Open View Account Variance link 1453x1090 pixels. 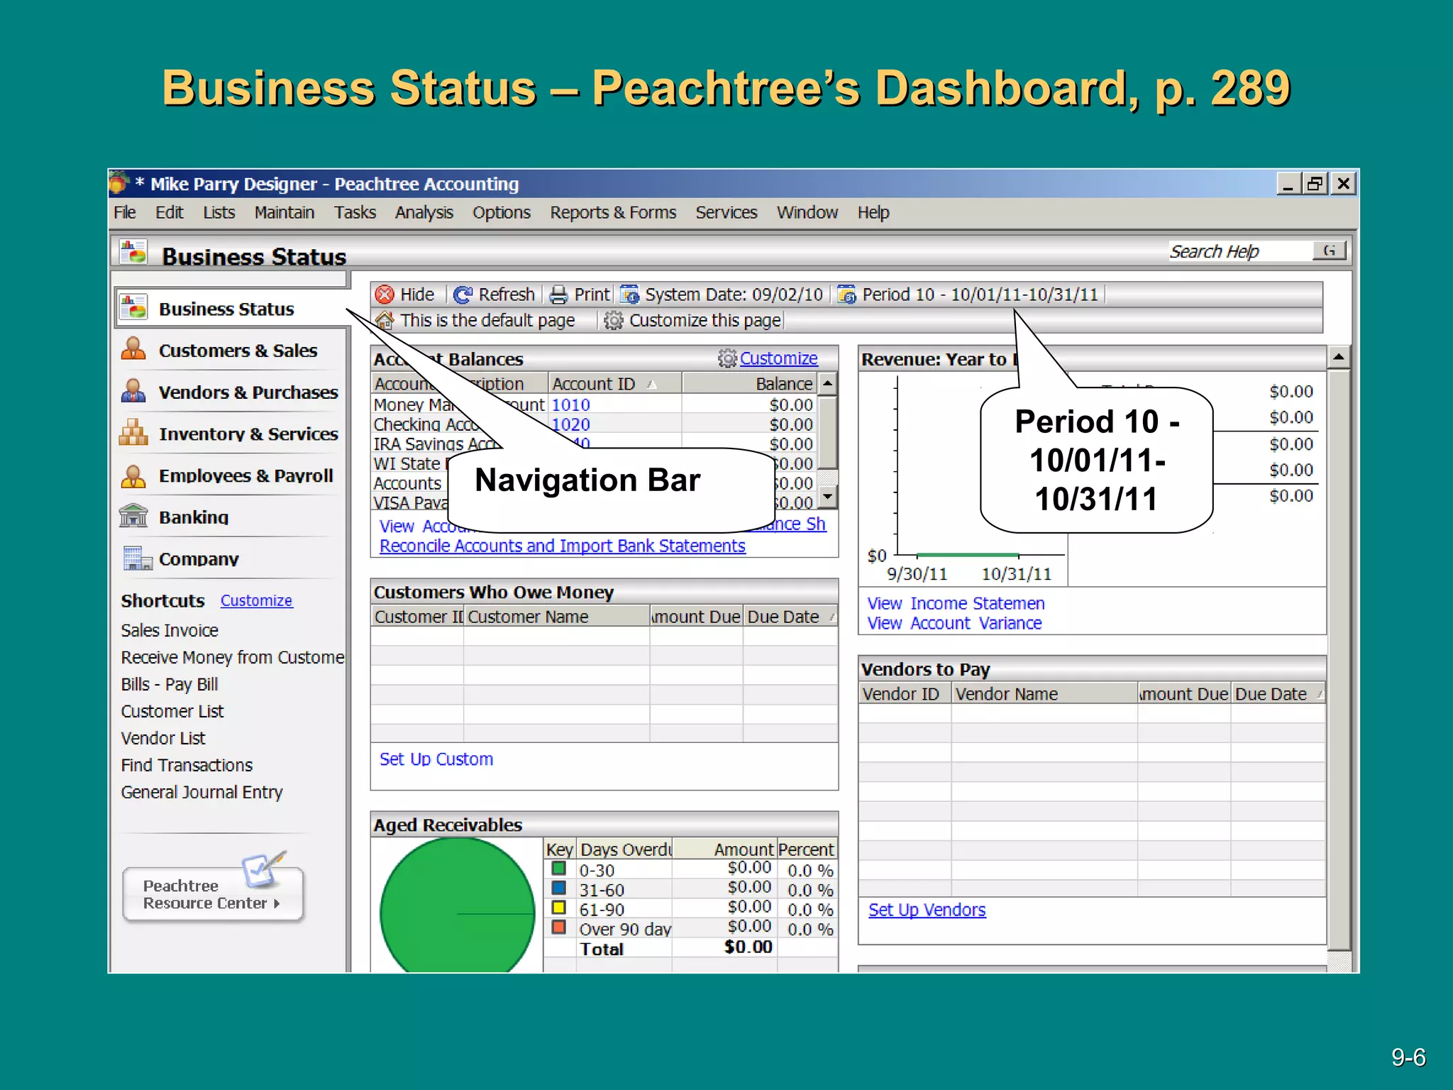954,623
